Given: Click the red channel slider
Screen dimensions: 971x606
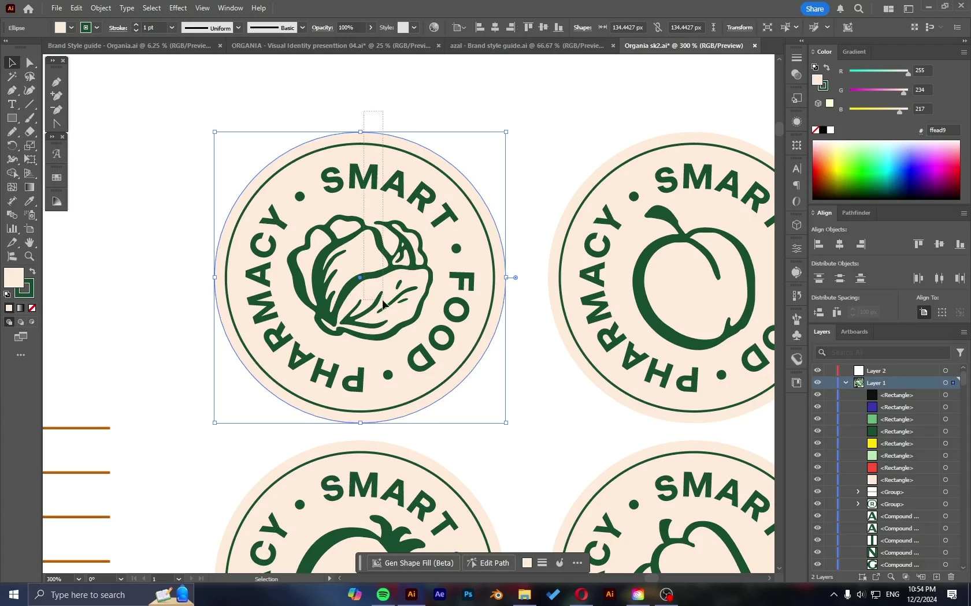Looking at the screenshot, I should pyautogui.click(x=879, y=71).
